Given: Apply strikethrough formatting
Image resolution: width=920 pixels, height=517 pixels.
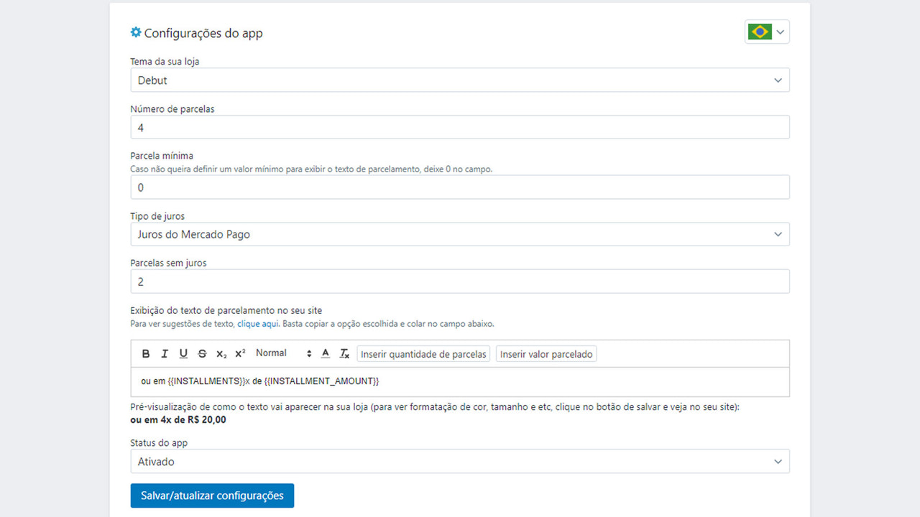Looking at the screenshot, I should click(x=202, y=353).
